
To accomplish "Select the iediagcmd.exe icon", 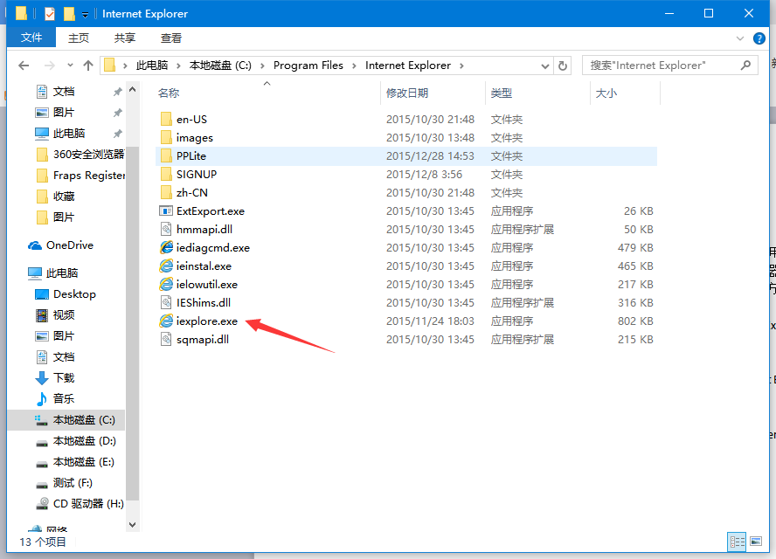I will click(166, 247).
